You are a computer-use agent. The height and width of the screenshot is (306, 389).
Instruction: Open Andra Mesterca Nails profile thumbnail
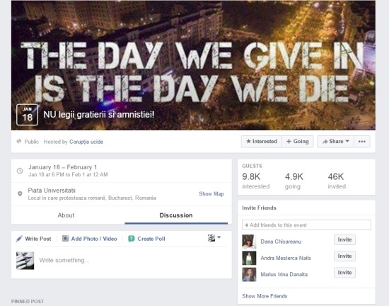pos(249,258)
